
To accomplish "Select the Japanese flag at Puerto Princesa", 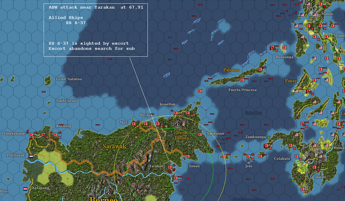I will (242, 80).
